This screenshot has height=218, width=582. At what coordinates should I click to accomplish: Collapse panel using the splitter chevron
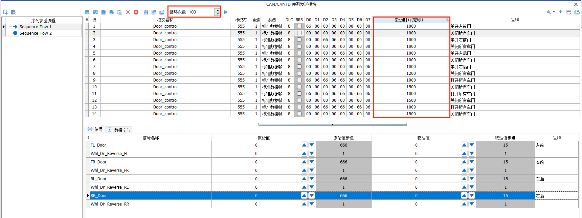(333, 124)
